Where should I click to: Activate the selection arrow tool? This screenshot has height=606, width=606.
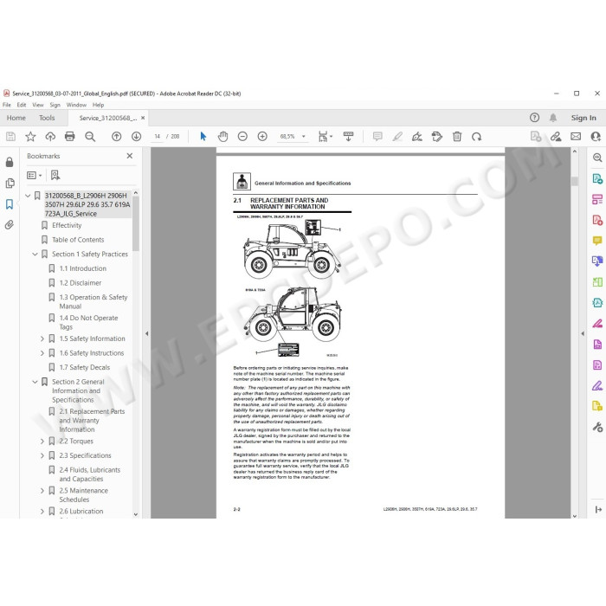pyautogui.click(x=203, y=137)
